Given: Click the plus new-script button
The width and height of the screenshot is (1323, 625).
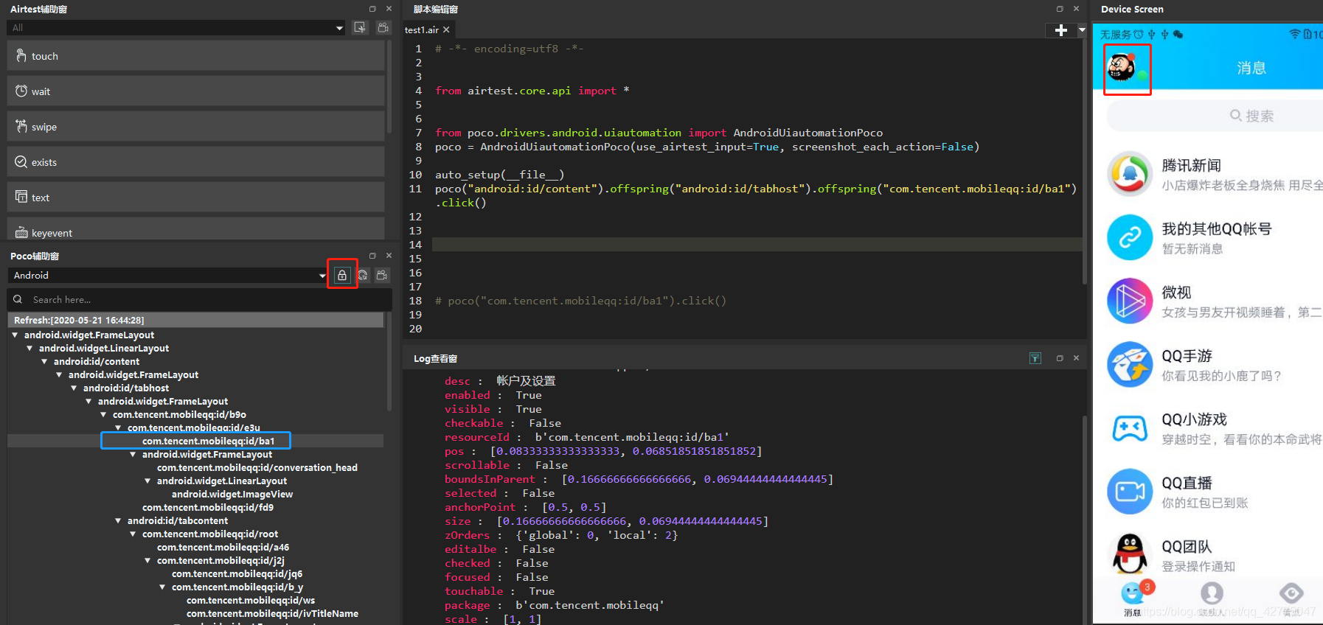Looking at the screenshot, I should point(1061,30).
